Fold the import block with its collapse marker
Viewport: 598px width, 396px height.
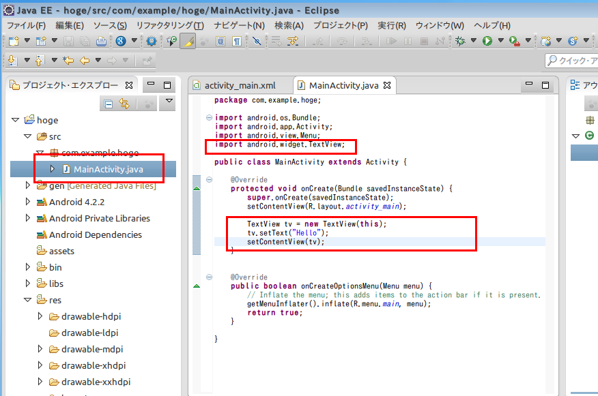(209, 118)
